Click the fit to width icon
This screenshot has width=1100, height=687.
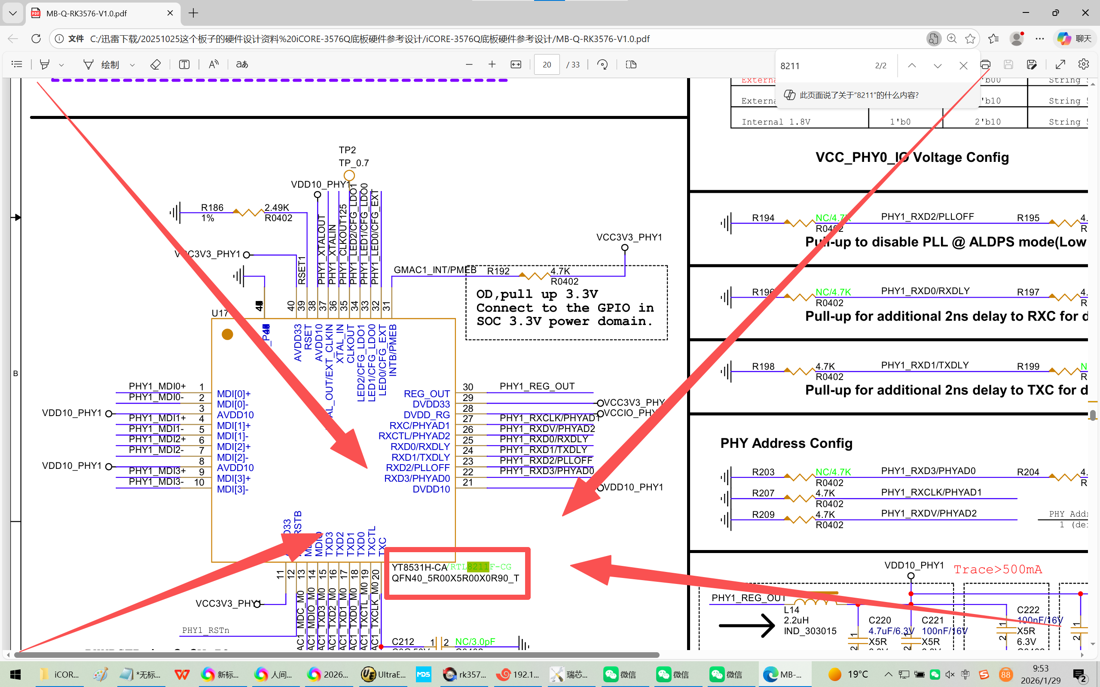(x=516, y=64)
